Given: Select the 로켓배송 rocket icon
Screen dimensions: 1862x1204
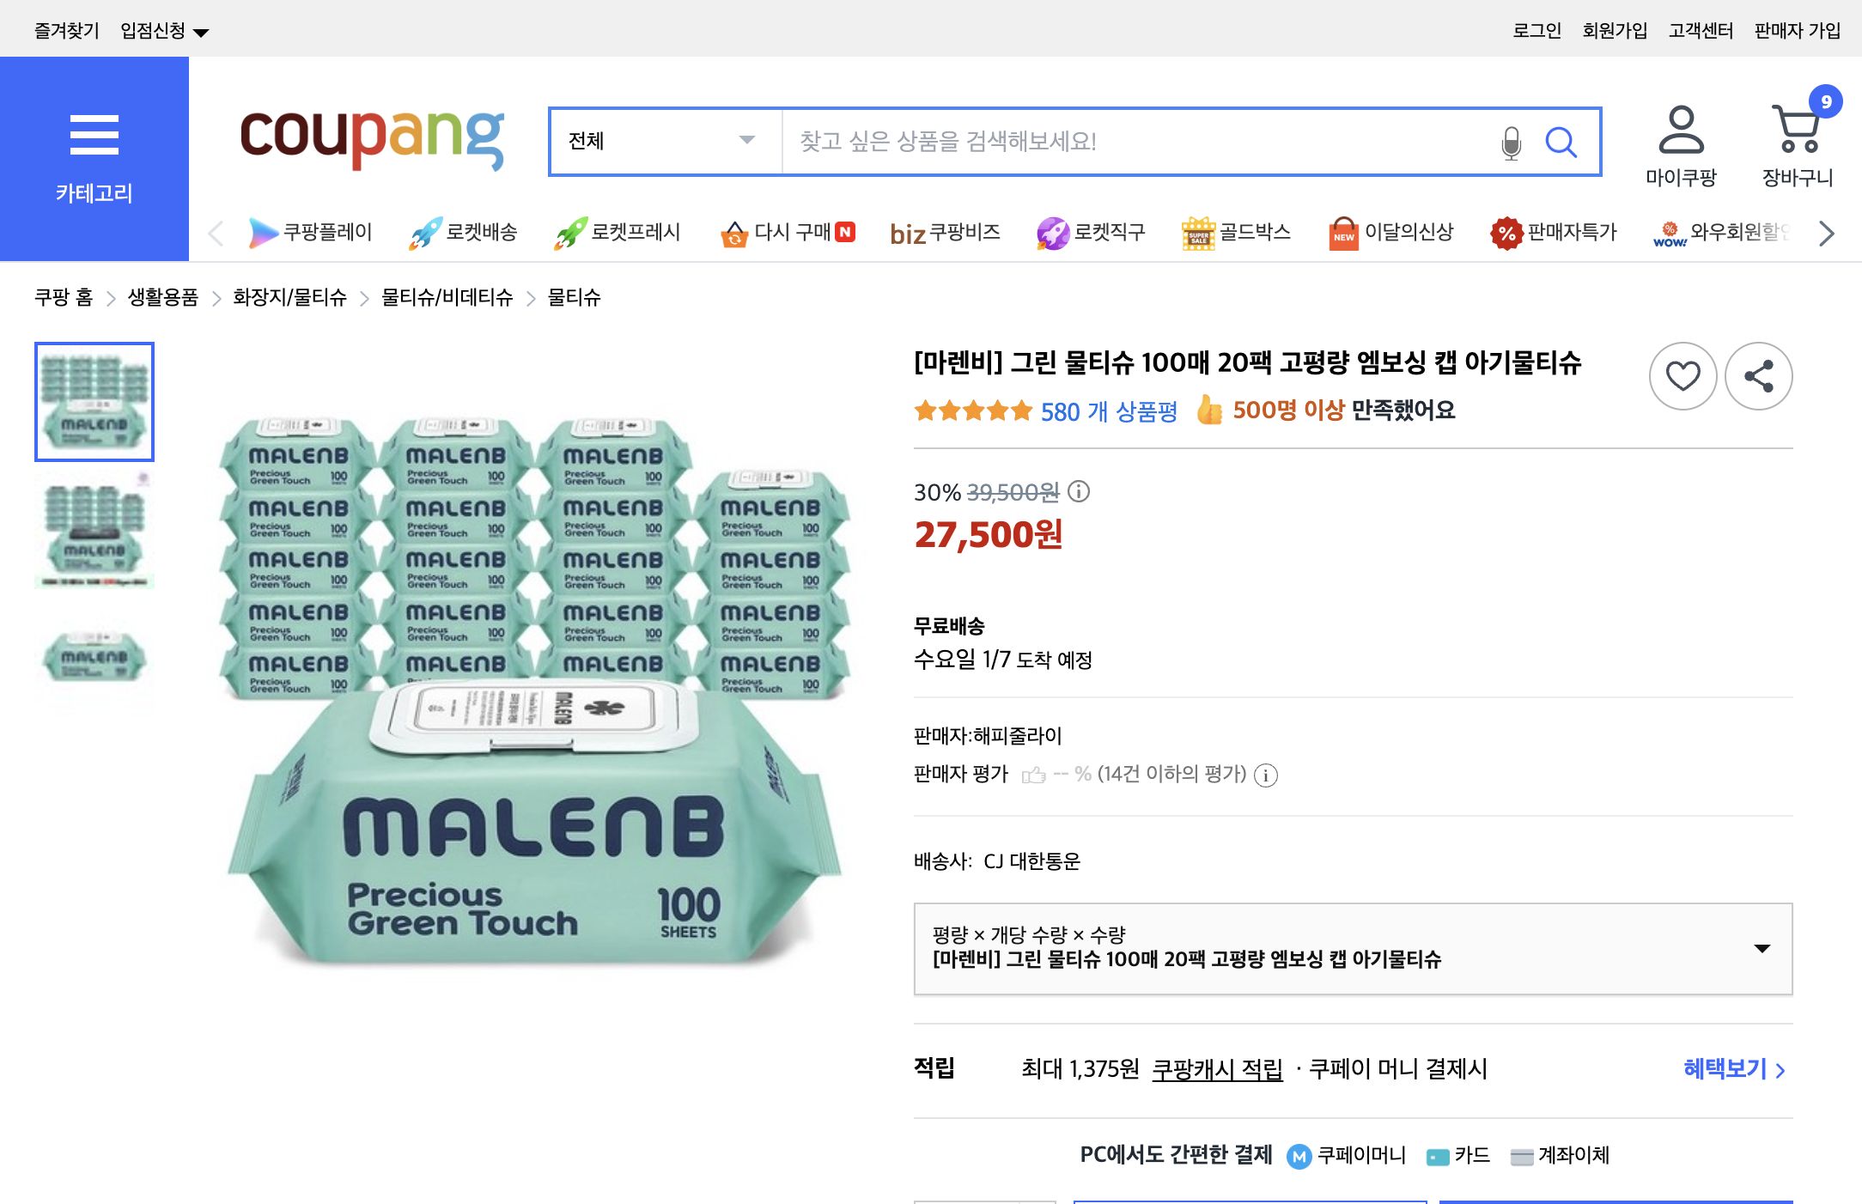Looking at the screenshot, I should point(423,232).
